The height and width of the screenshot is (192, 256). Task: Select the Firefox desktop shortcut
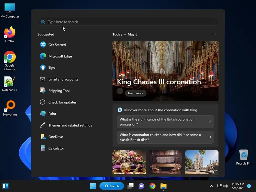tap(10, 34)
